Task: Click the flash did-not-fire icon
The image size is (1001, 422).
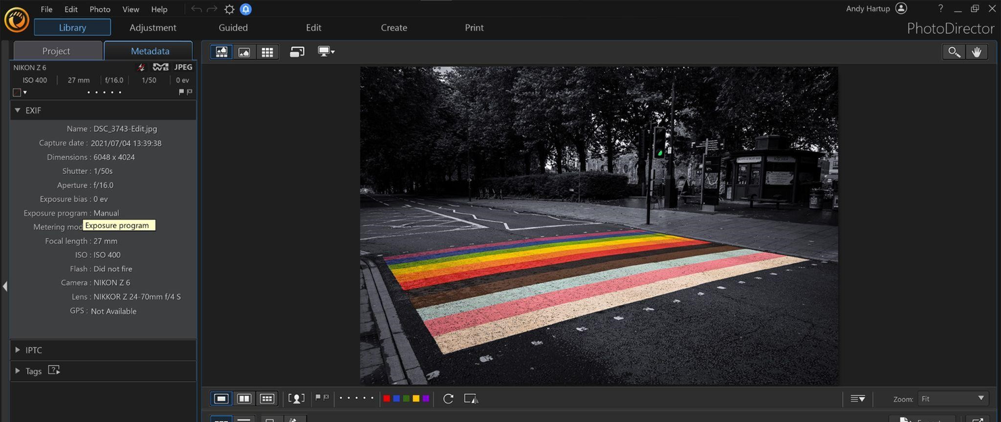Action: [141, 68]
